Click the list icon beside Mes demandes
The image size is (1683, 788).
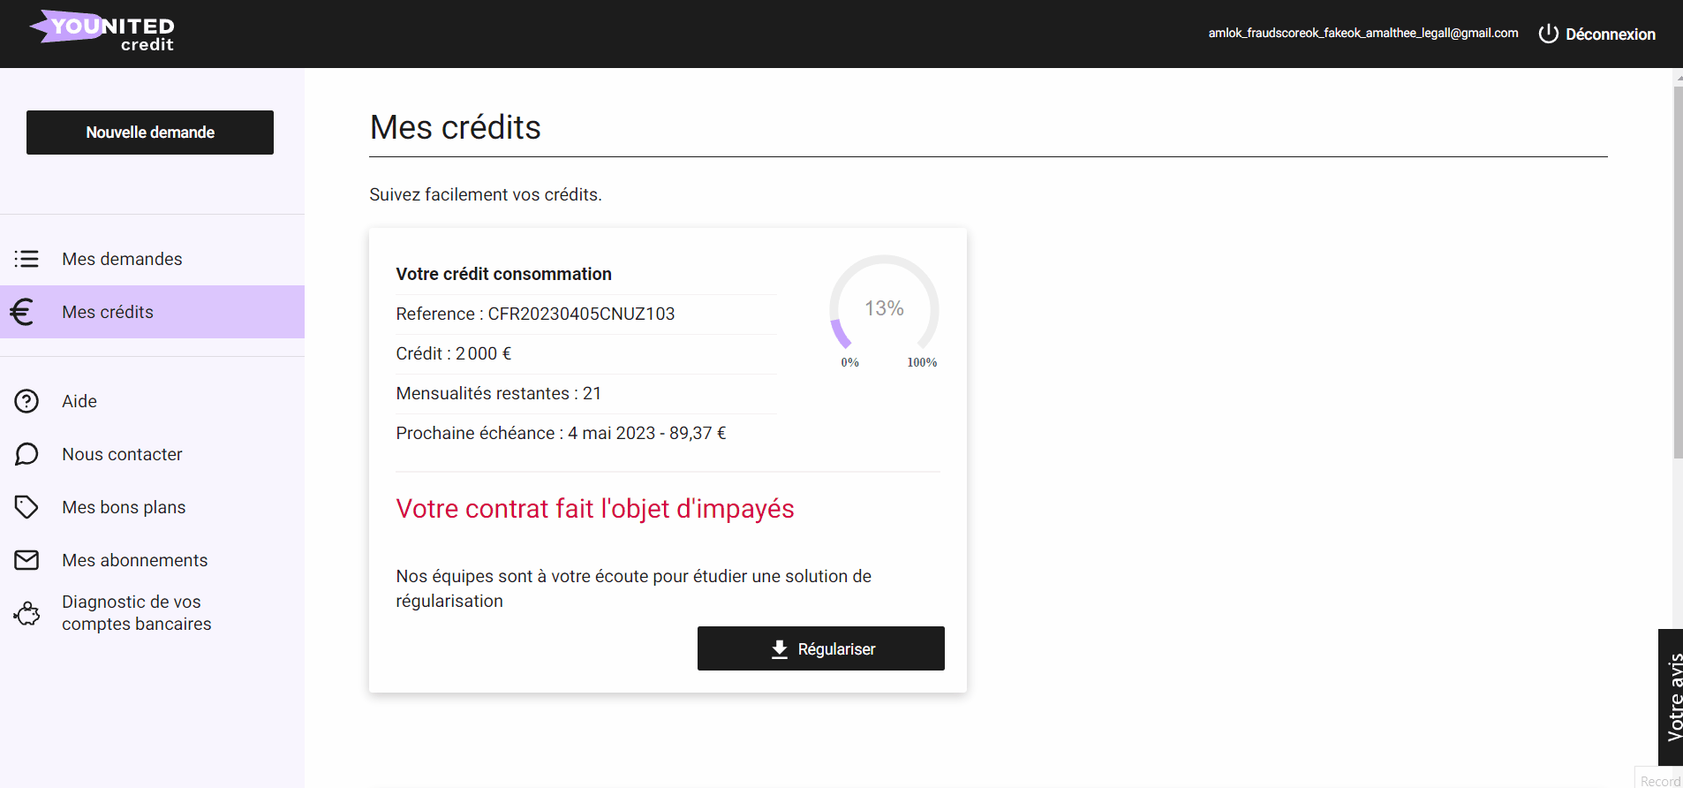tap(26, 259)
